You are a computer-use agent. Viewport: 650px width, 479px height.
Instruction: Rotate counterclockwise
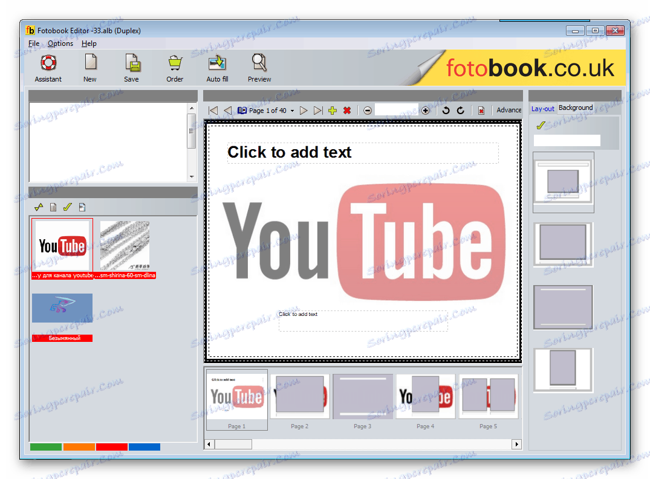[446, 111]
